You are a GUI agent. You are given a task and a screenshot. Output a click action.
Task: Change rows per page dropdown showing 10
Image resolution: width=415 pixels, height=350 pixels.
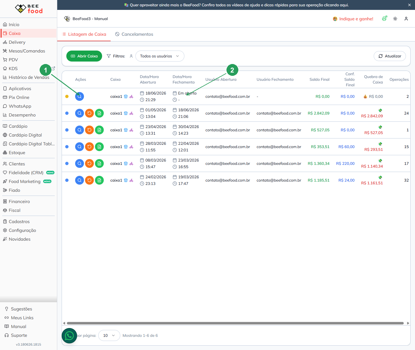tap(109, 335)
